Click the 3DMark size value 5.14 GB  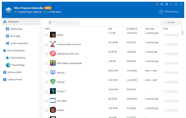tap(112, 33)
